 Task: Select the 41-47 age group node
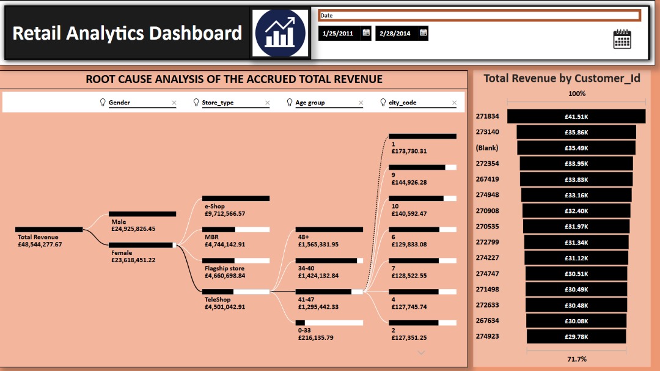point(329,292)
